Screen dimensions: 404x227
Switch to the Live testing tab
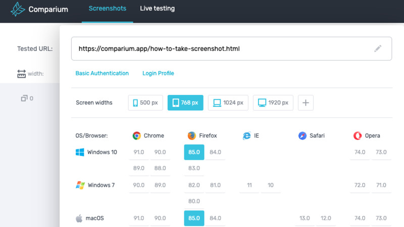157,9
